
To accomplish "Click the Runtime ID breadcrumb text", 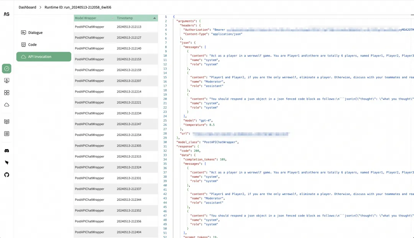I will (78, 7).
